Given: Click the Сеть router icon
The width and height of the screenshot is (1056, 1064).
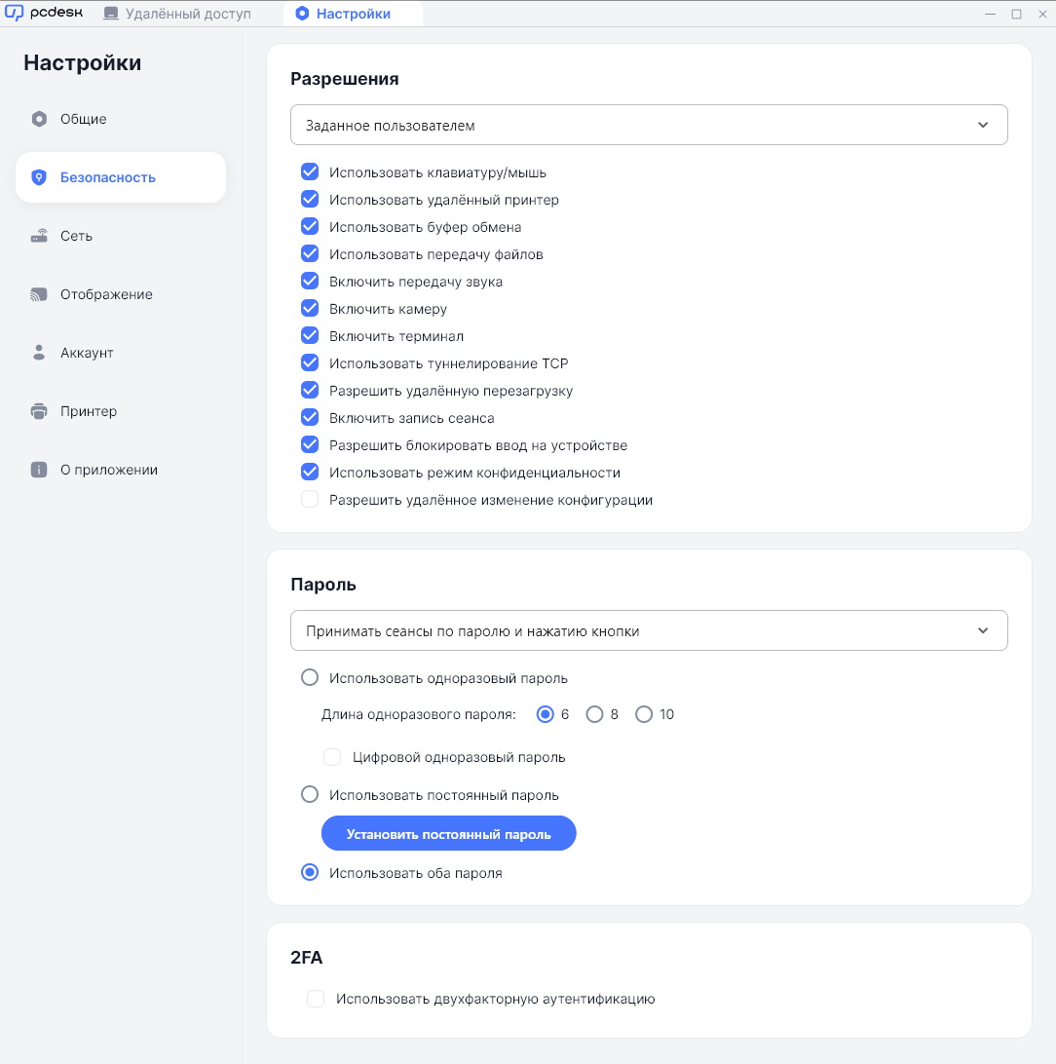Looking at the screenshot, I should pyautogui.click(x=39, y=236).
